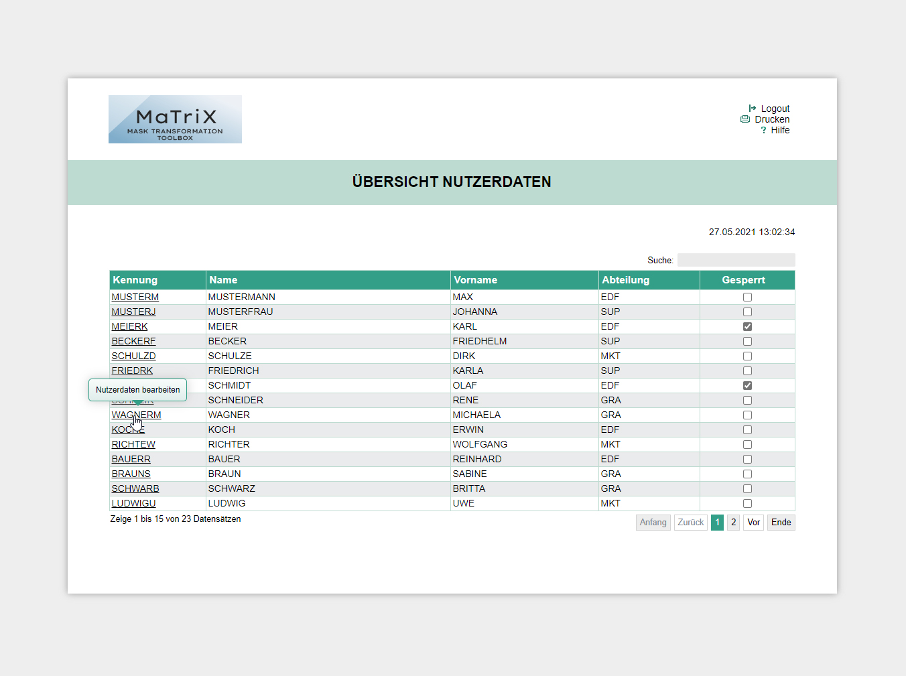Click the MaTriX logo image

[175, 119]
